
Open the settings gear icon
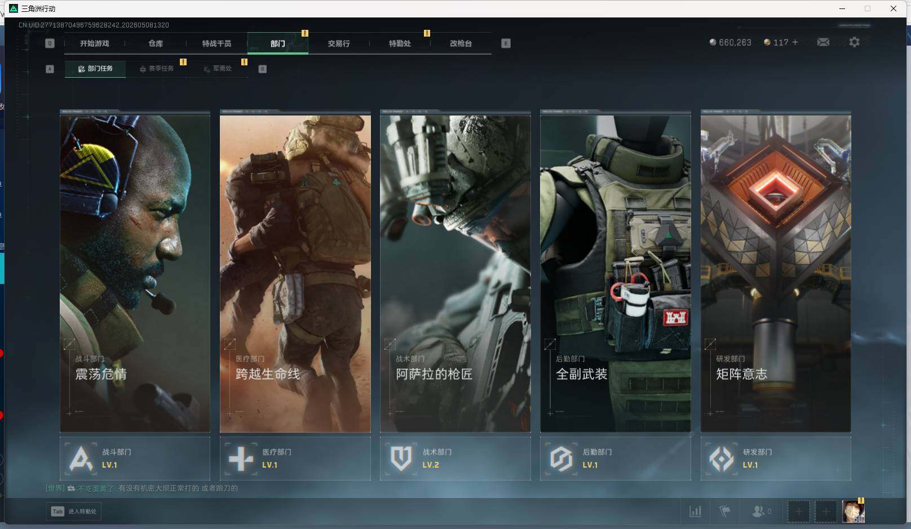(854, 42)
